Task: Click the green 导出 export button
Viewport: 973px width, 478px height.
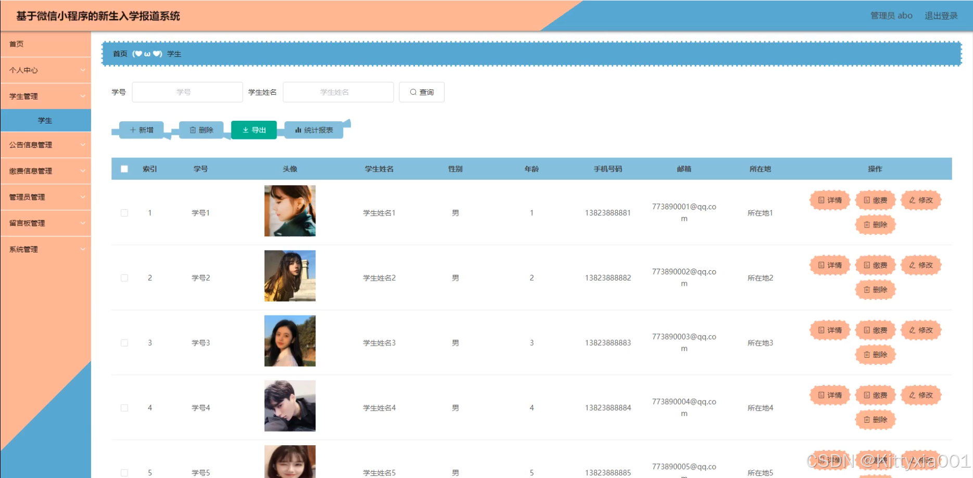Action: [254, 130]
